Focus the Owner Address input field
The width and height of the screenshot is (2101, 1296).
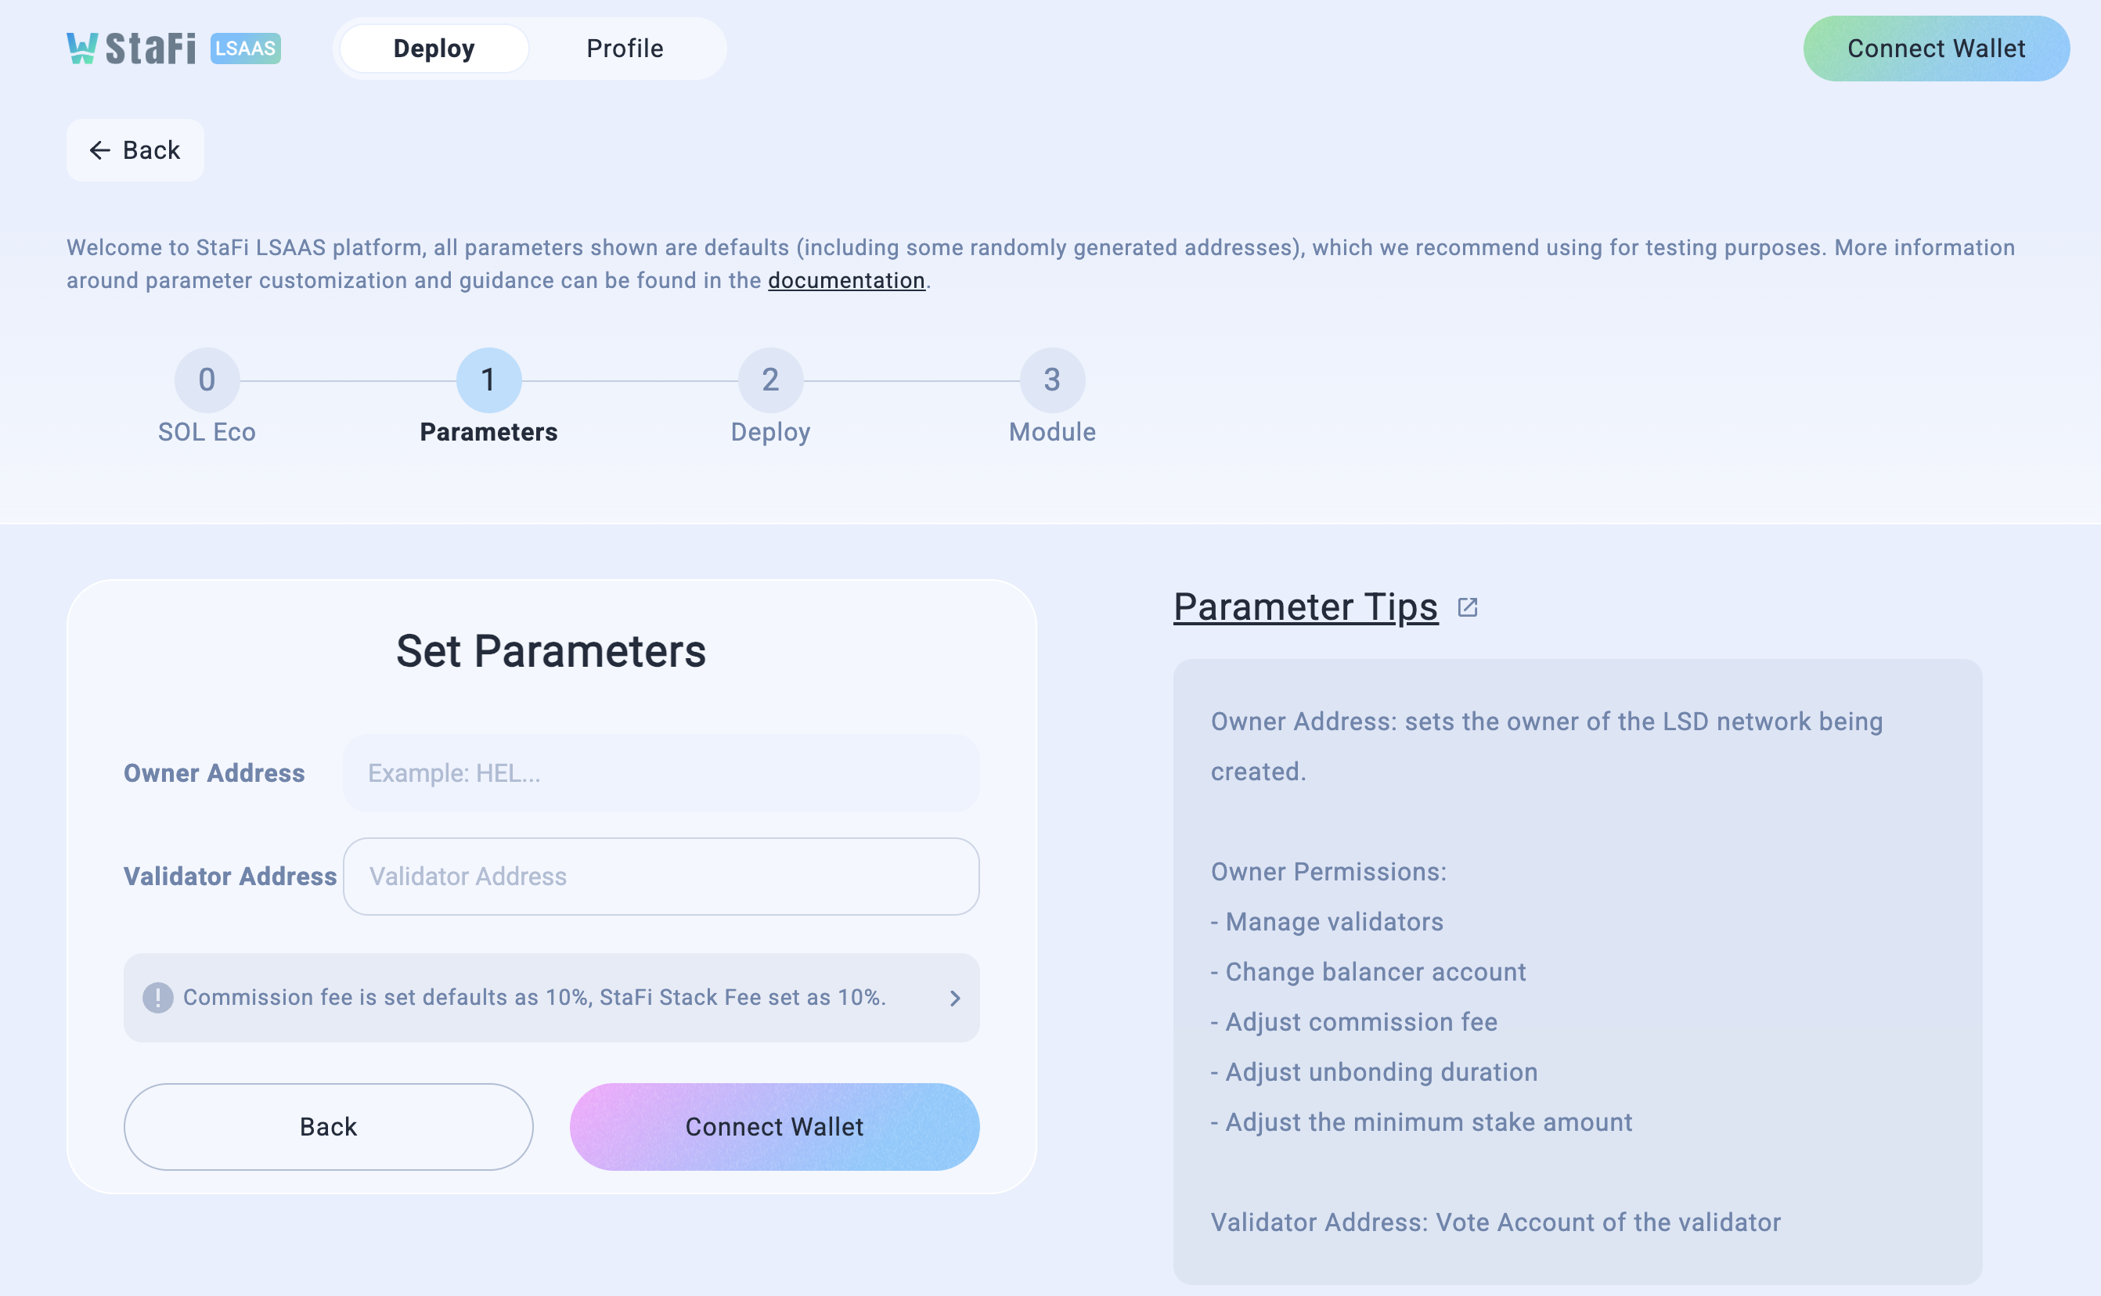point(661,773)
